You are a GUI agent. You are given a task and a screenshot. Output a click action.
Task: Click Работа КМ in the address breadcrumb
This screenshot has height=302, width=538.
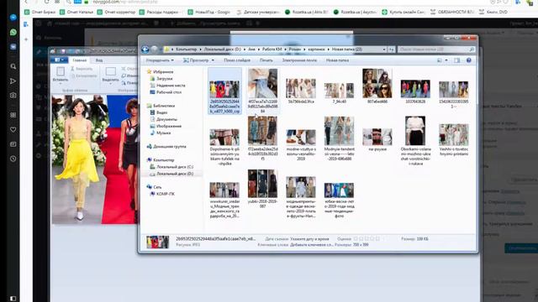(x=272, y=49)
